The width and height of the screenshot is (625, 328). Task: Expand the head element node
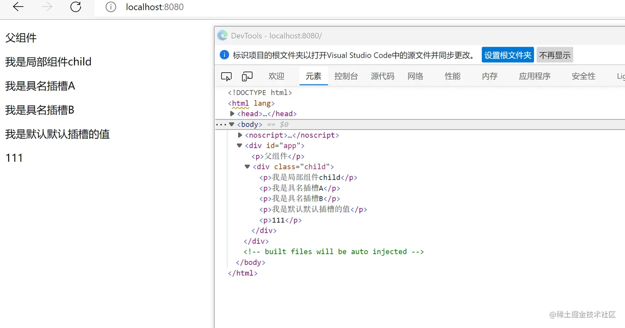click(x=232, y=113)
